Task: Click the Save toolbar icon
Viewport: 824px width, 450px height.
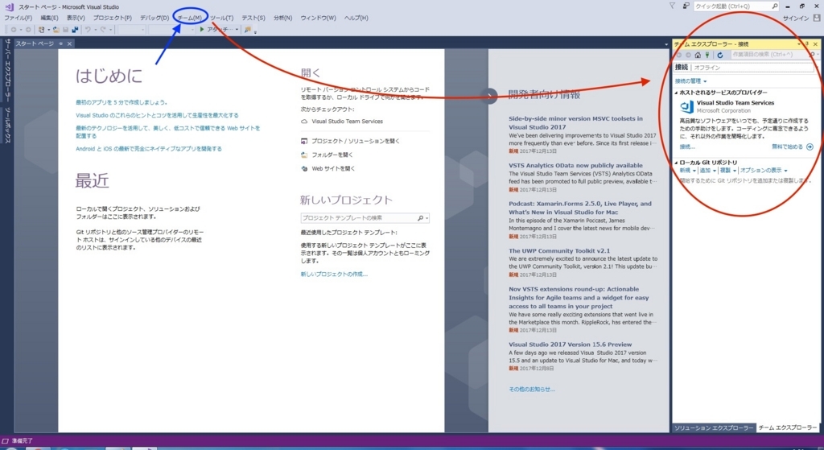Action: coord(66,30)
